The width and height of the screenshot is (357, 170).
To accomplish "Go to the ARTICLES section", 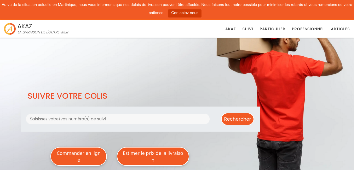I will (340, 29).
